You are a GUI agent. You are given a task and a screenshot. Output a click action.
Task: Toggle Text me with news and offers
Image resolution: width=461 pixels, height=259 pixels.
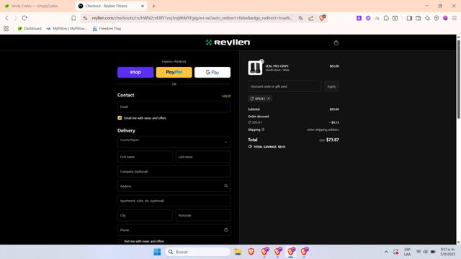[120, 241]
